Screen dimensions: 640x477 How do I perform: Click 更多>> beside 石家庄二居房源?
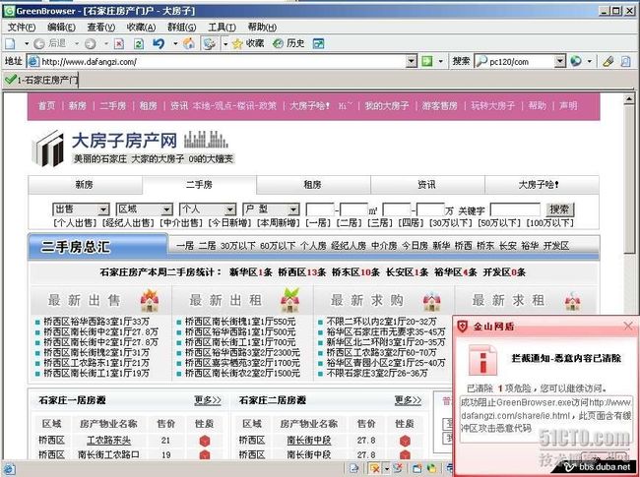(x=408, y=400)
